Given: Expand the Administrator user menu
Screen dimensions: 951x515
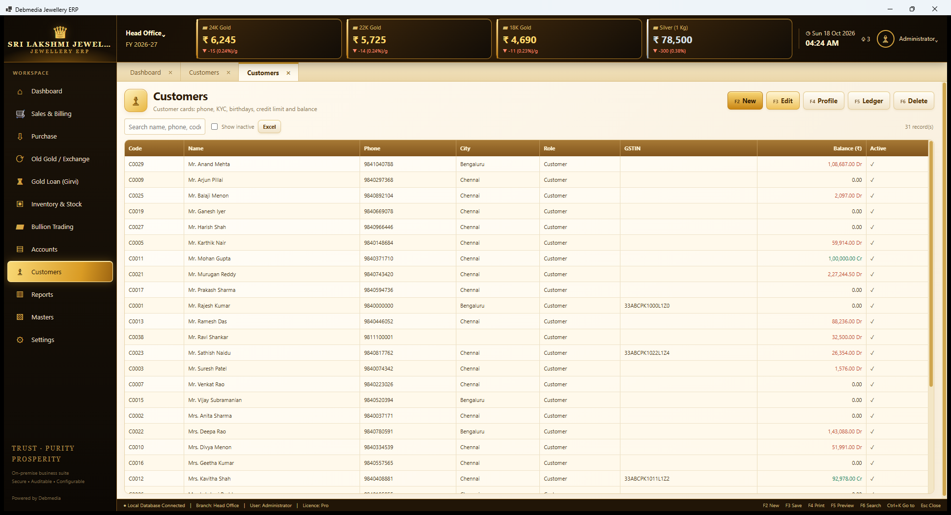Looking at the screenshot, I should (918, 39).
